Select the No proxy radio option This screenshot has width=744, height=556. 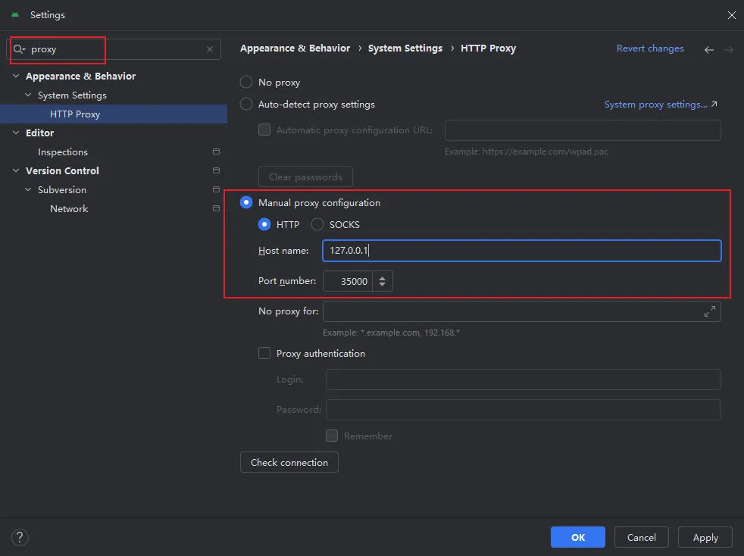coord(246,83)
